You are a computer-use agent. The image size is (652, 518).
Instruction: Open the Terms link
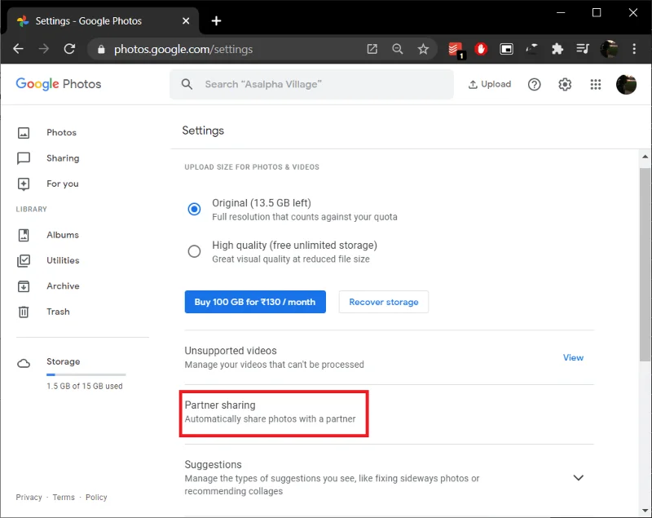[x=64, y=497]
